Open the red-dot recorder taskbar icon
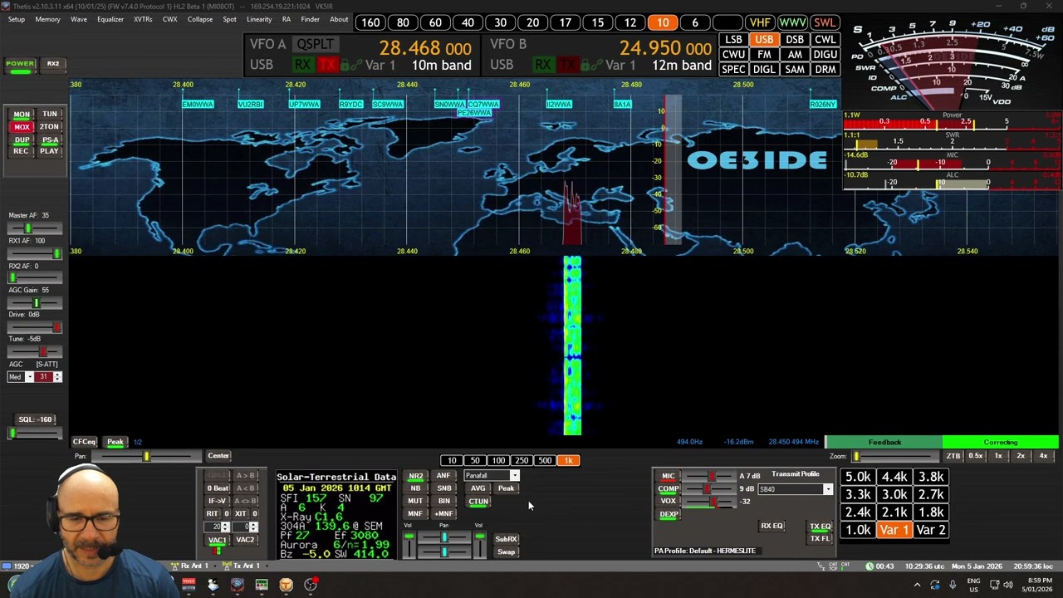1063x598 pixels. (x=311, y=585)
